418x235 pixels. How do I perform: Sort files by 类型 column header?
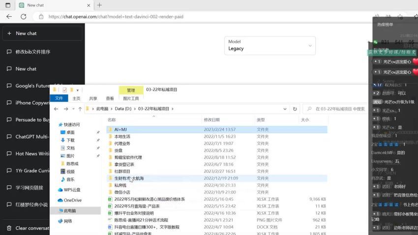(x=277, y=119)
